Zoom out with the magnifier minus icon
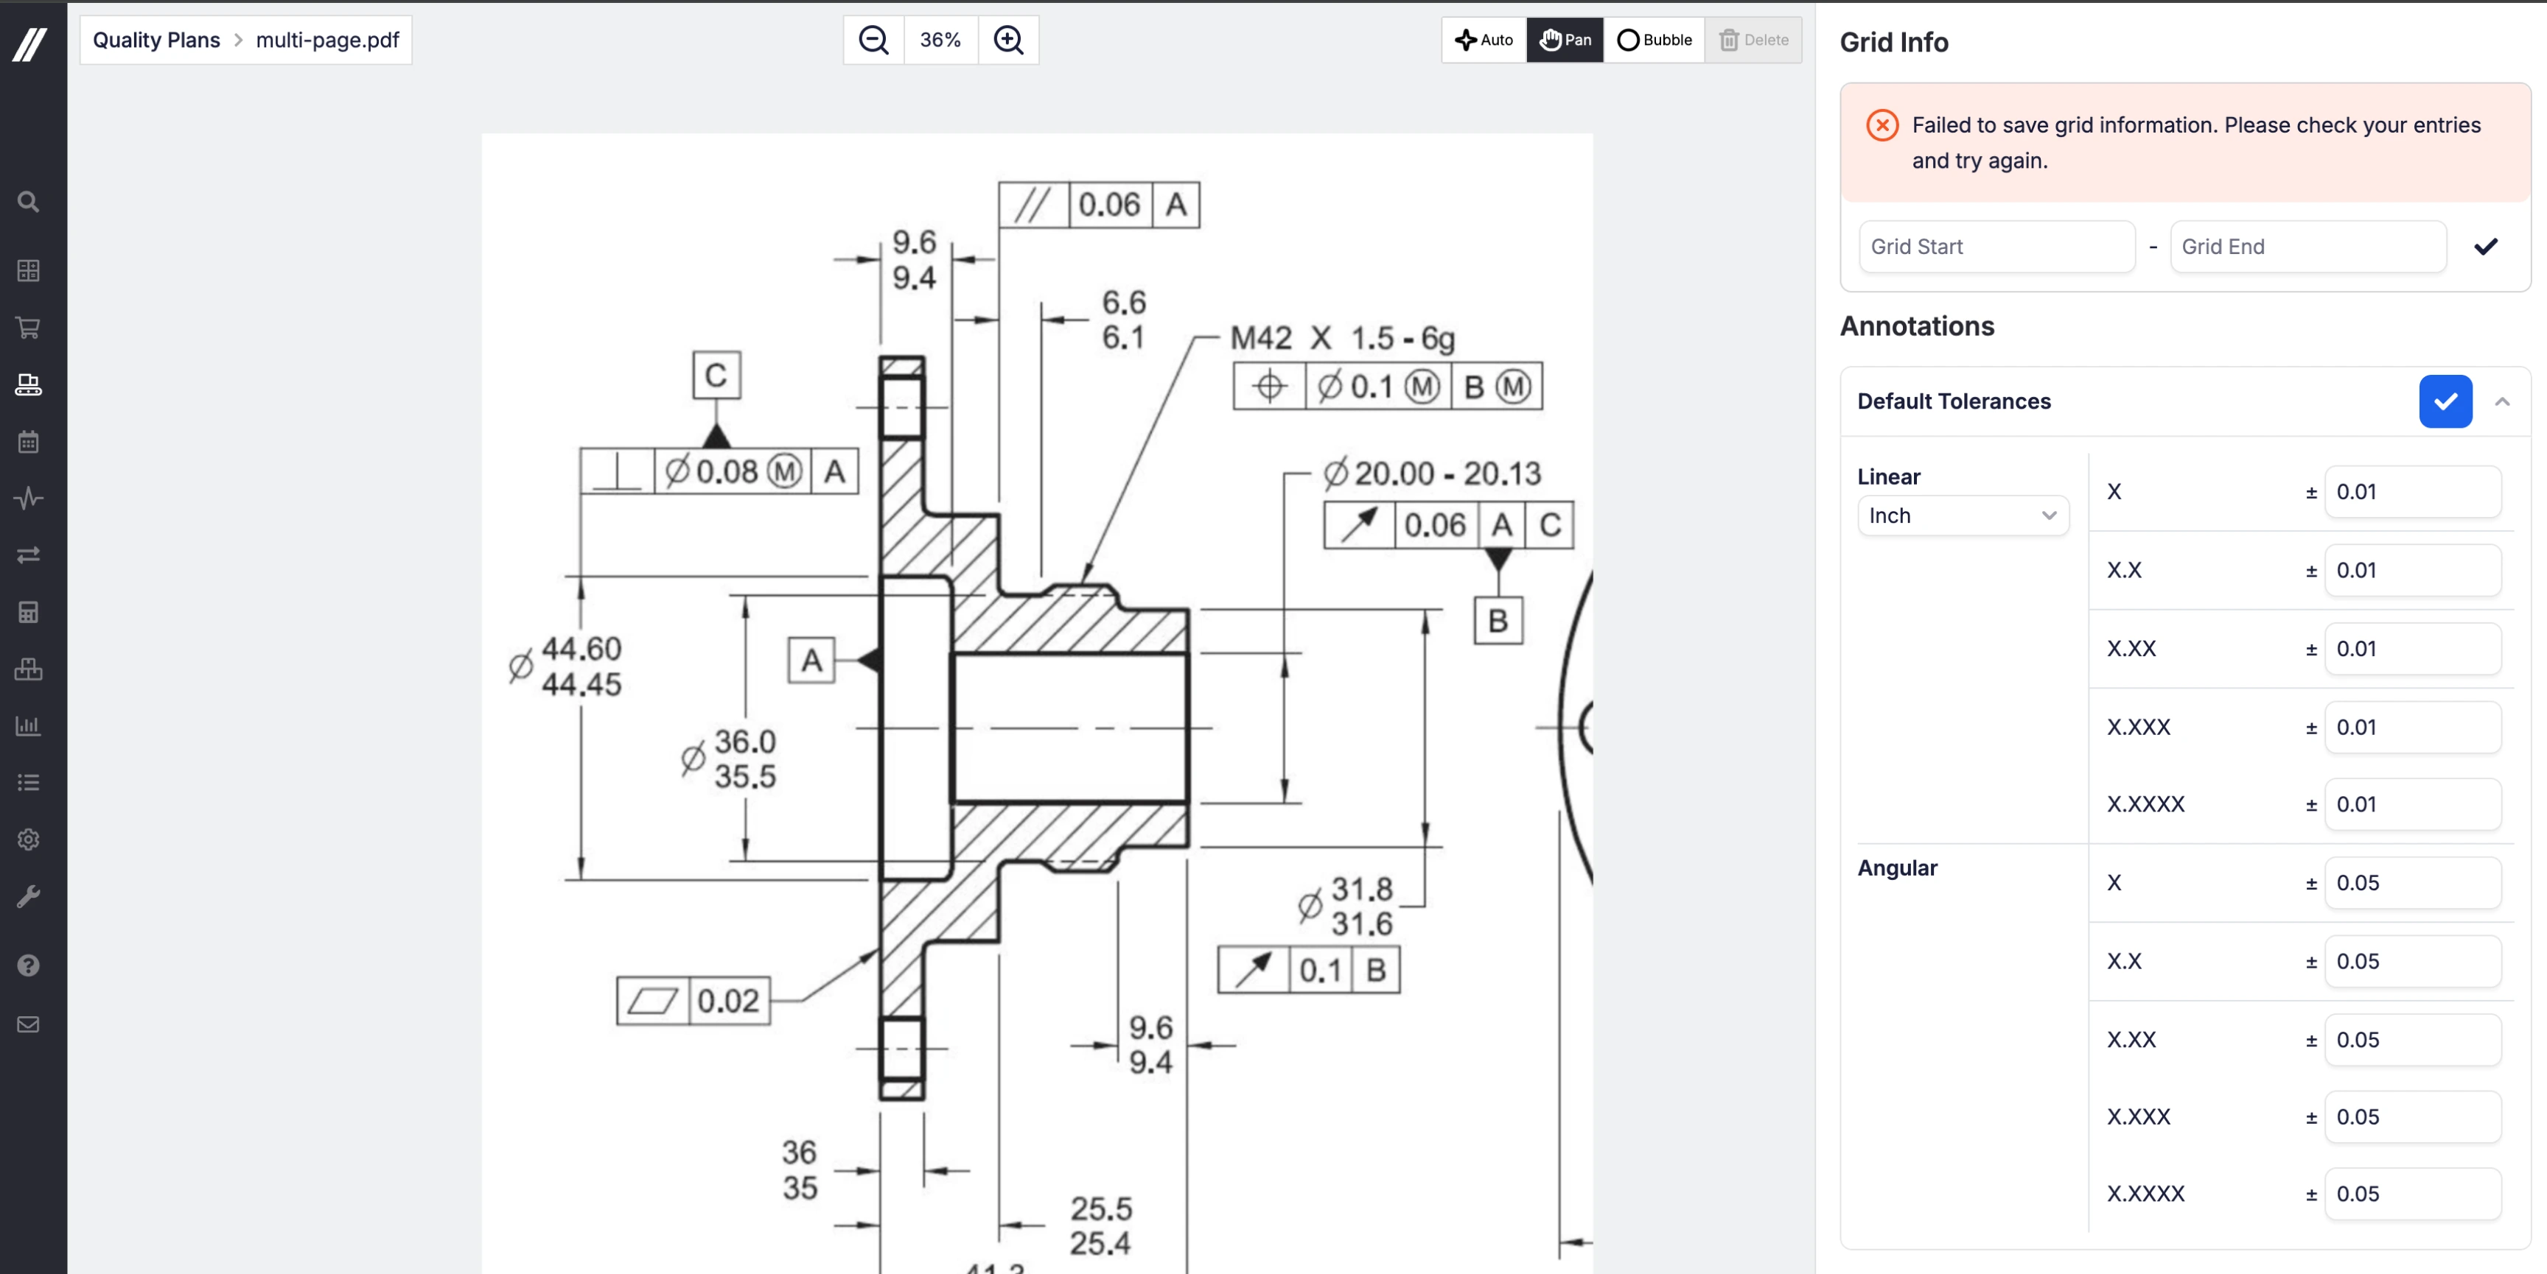This screenshot has width=2547, height=1274. (x=874, y=41)
